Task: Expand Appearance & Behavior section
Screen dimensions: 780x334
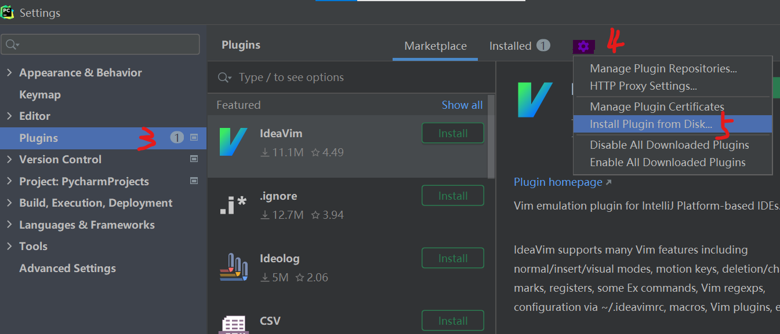Action: [x=9, y=72]
